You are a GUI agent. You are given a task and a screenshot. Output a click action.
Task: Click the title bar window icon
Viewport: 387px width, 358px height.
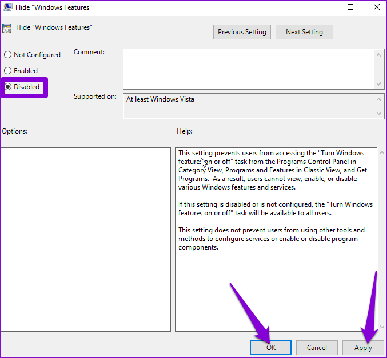(7, 7)
